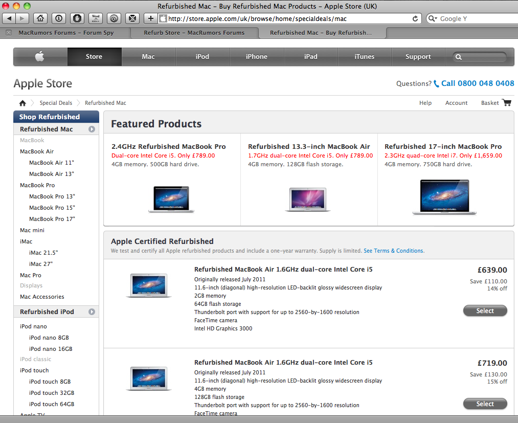Viewport: 518px width, 423px height.
Task: Reload the page using the refresh icon
Action: pyautogui.click(x=415, y=18)
